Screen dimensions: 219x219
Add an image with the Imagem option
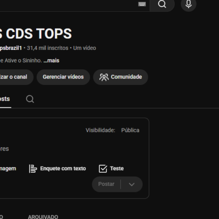8,169
